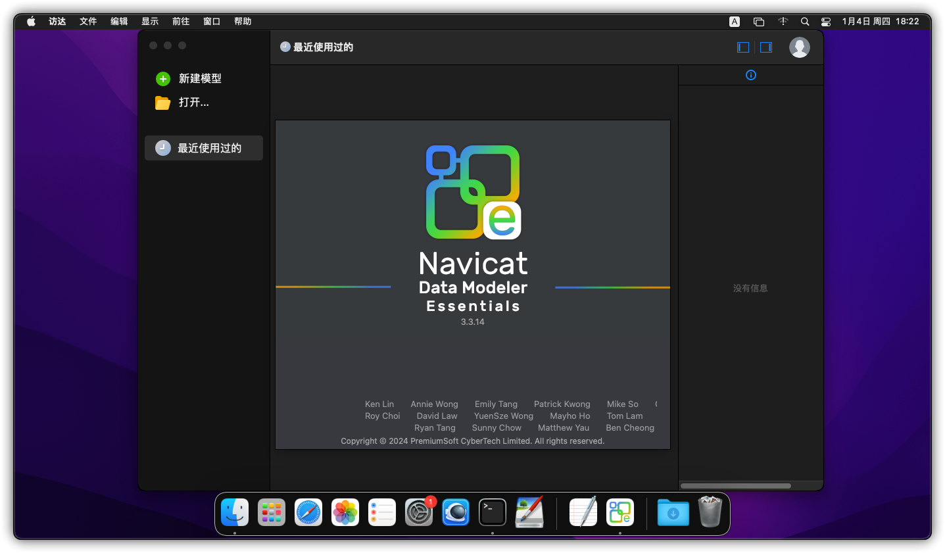Screen dimensions: 945x553
Task: Open the Trash in the Dock
Action: coord(710,512)
